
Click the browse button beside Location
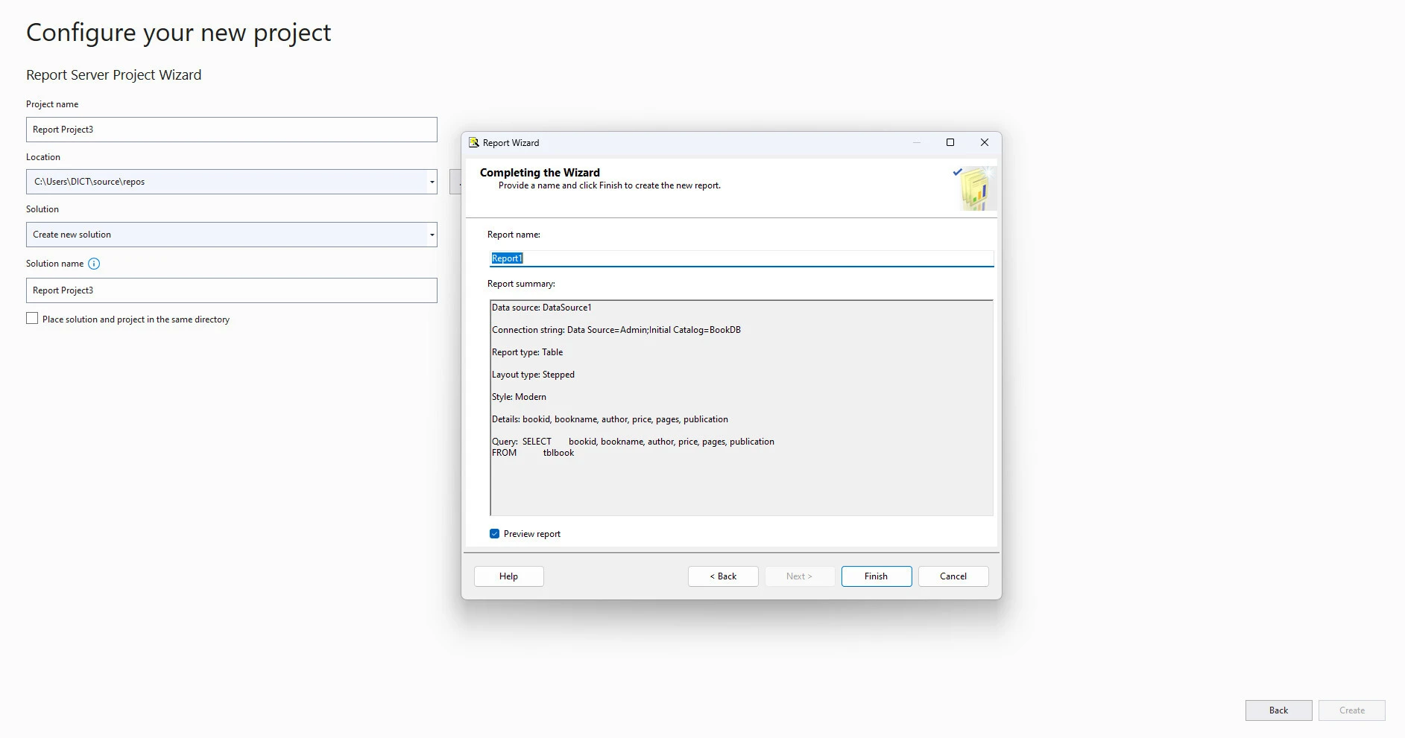click(x=455, y=182)
